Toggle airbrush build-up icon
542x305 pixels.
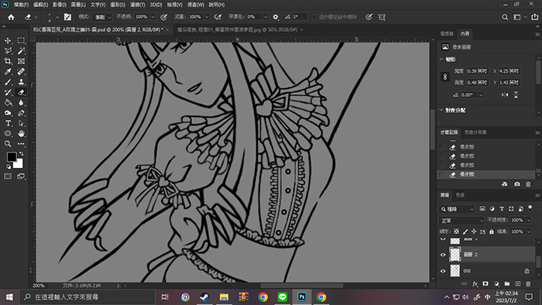coord(218,17)
